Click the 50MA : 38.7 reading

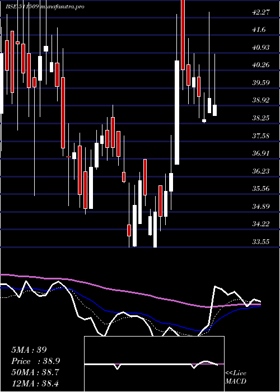pyautogui.click(x=35, y=372)
